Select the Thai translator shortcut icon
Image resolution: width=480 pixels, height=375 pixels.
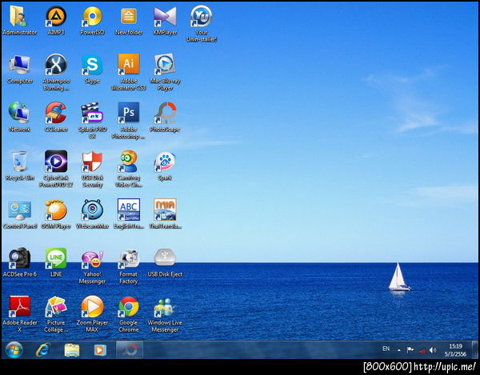tap(165, 209)
